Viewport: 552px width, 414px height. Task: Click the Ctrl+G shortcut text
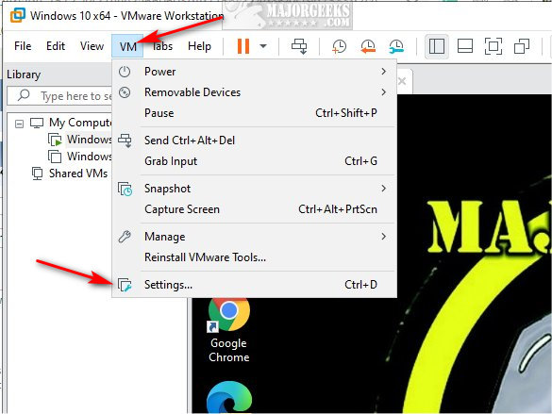tap(360, 161)
